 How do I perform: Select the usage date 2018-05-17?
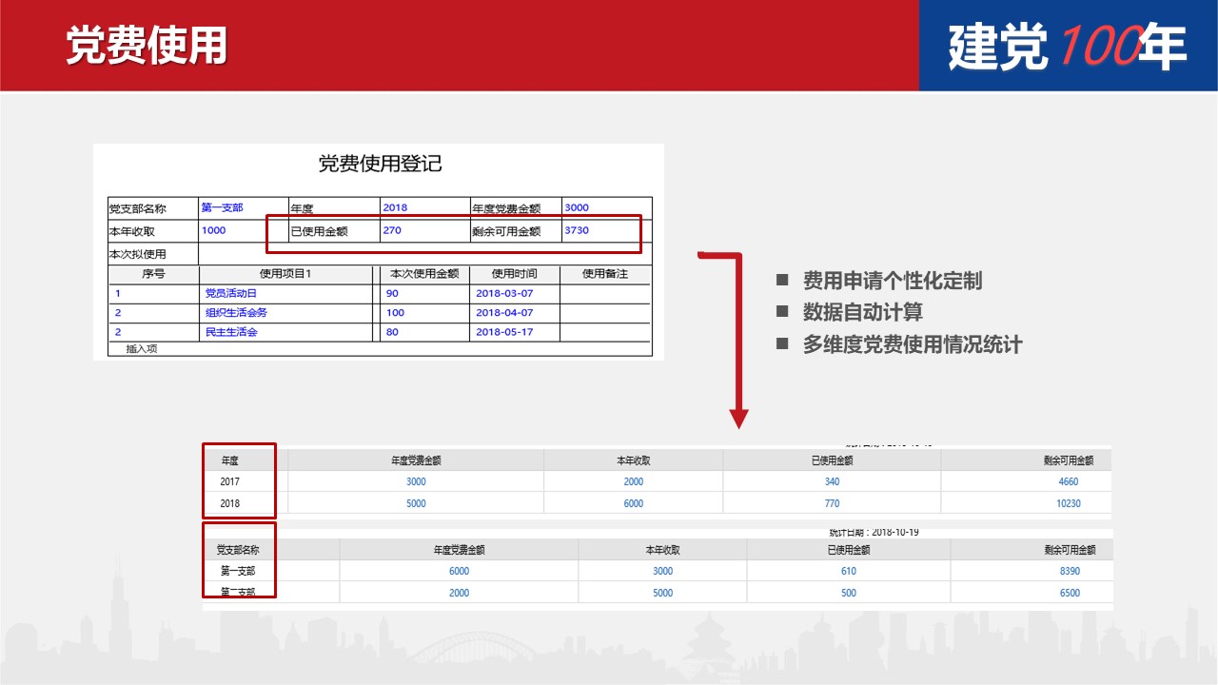coord(504,333)
